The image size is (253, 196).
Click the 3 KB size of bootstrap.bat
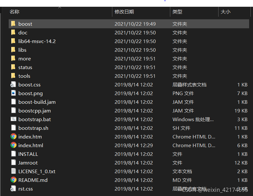point(242,120)
